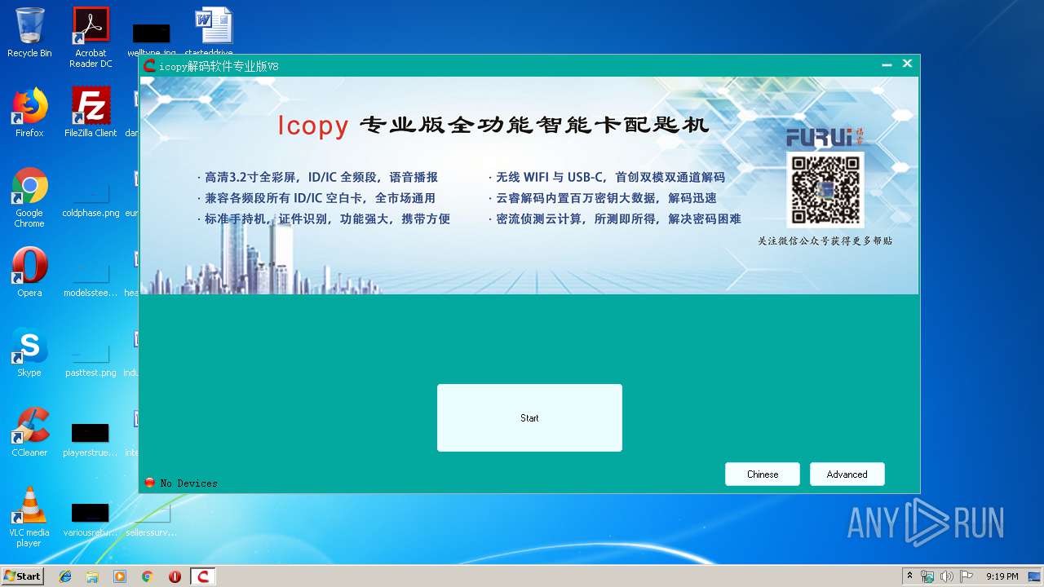Launch Chrome from the taskbar
This screenshot has width=1044, height=587.
click(x=148, y=576)
